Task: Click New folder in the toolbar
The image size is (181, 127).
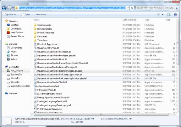Action: (41, 14)
